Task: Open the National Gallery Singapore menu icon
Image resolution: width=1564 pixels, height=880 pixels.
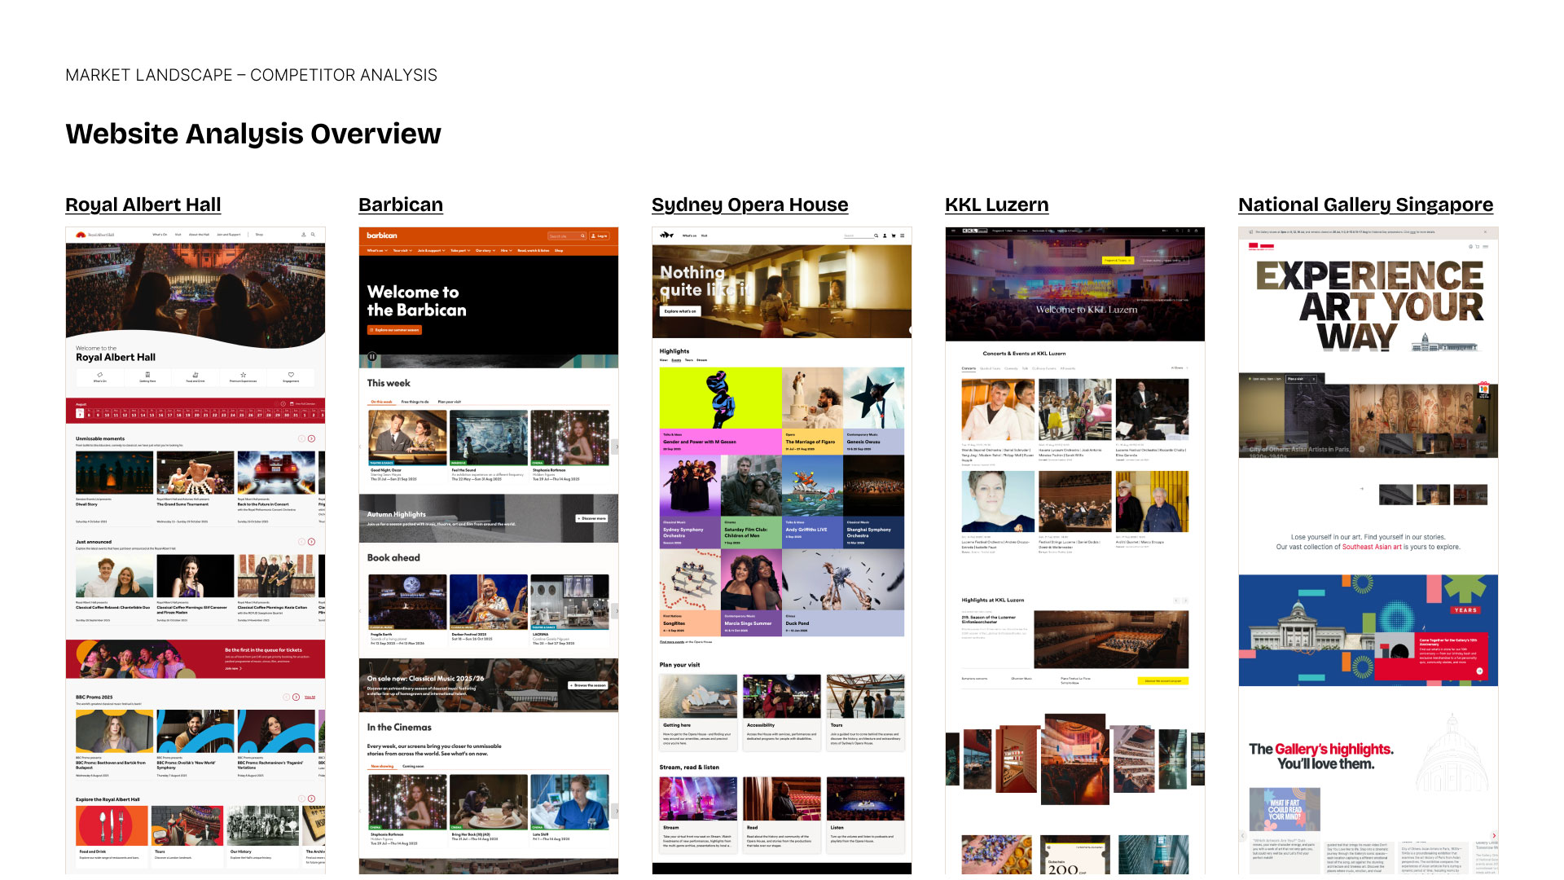Action: coord(1485,246)
